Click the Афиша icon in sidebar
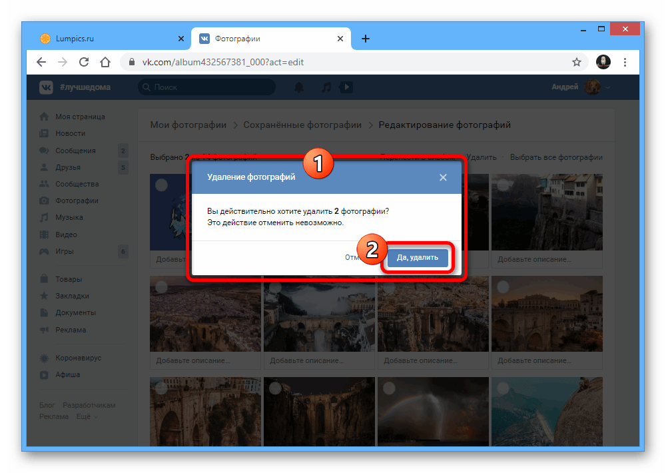Image resolution: width=666 pixels, height=473 pixels. (44, 375)
